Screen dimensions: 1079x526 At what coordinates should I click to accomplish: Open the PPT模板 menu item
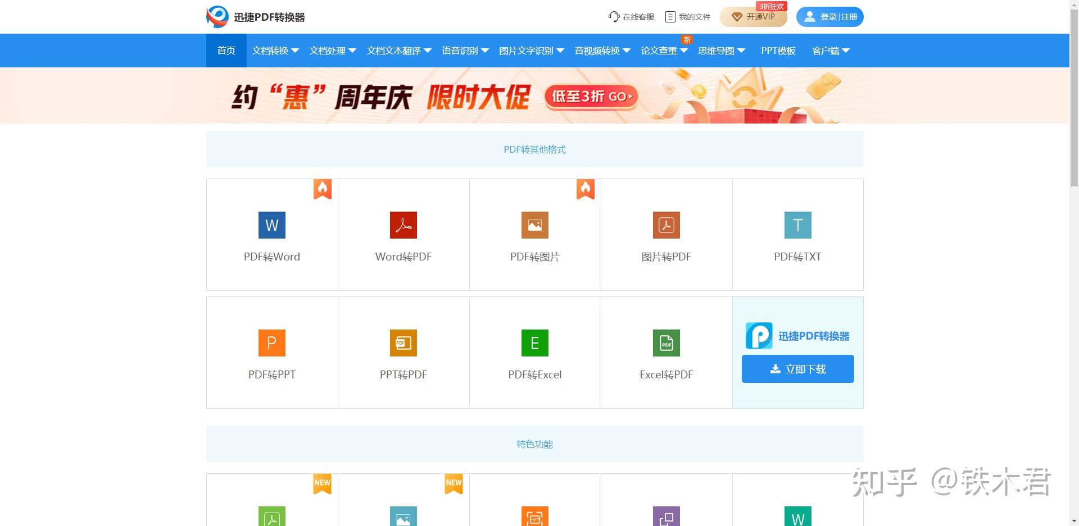(x=778, y=51)
